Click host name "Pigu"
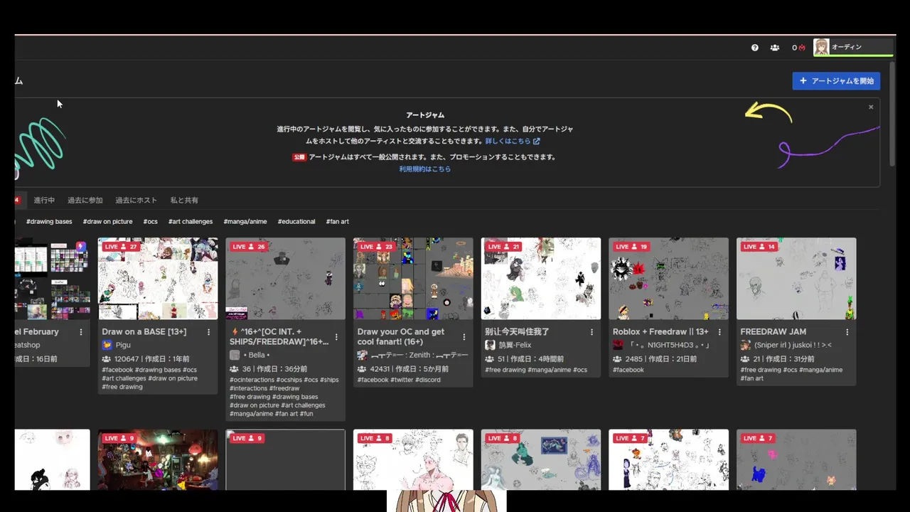The image size is (910, 512). click(x=123, y=346)
